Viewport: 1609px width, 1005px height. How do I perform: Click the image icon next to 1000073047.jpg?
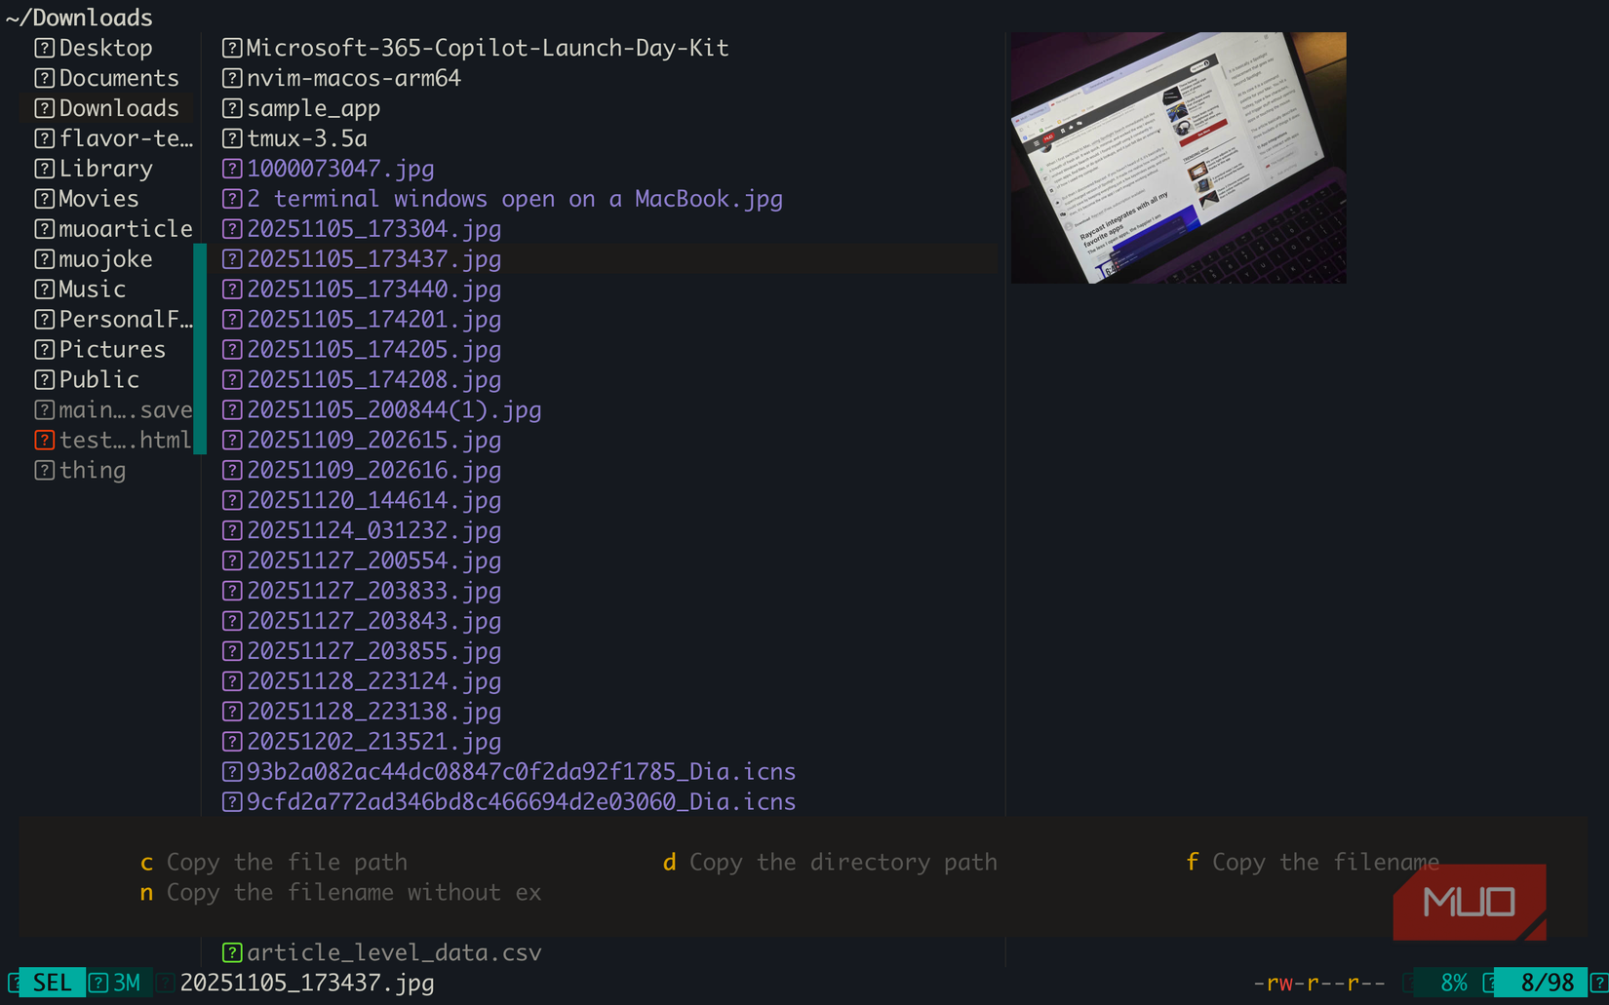tap(231, 168)
